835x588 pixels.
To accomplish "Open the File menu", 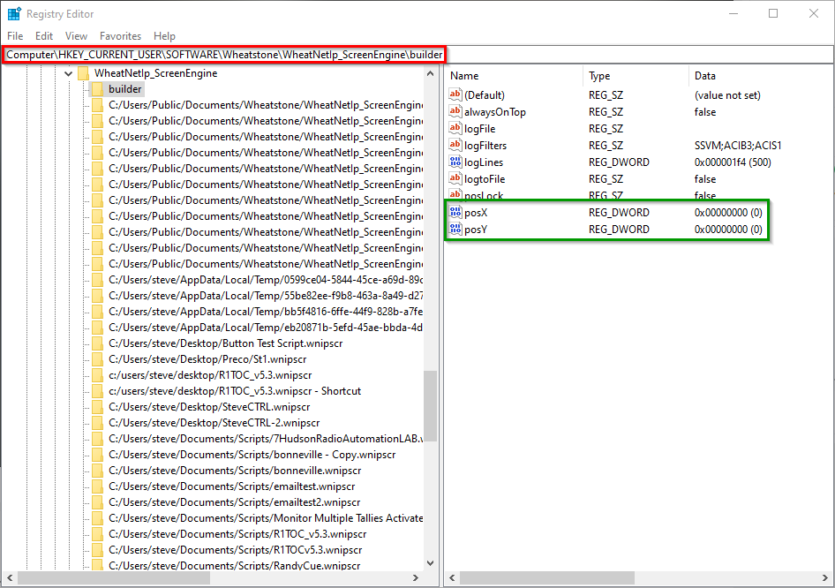I will click(x=17, y=36).
